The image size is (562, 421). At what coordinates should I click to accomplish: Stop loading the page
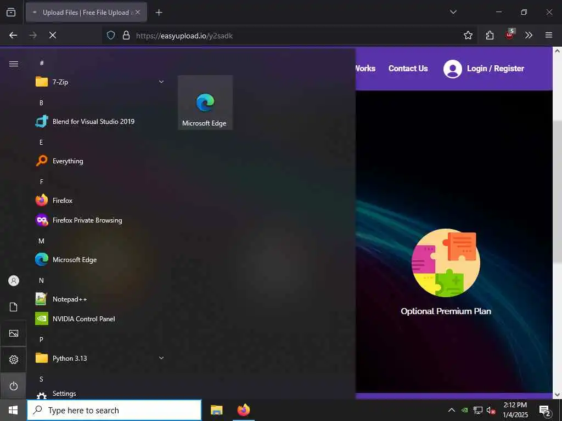(x=52, y=35)
